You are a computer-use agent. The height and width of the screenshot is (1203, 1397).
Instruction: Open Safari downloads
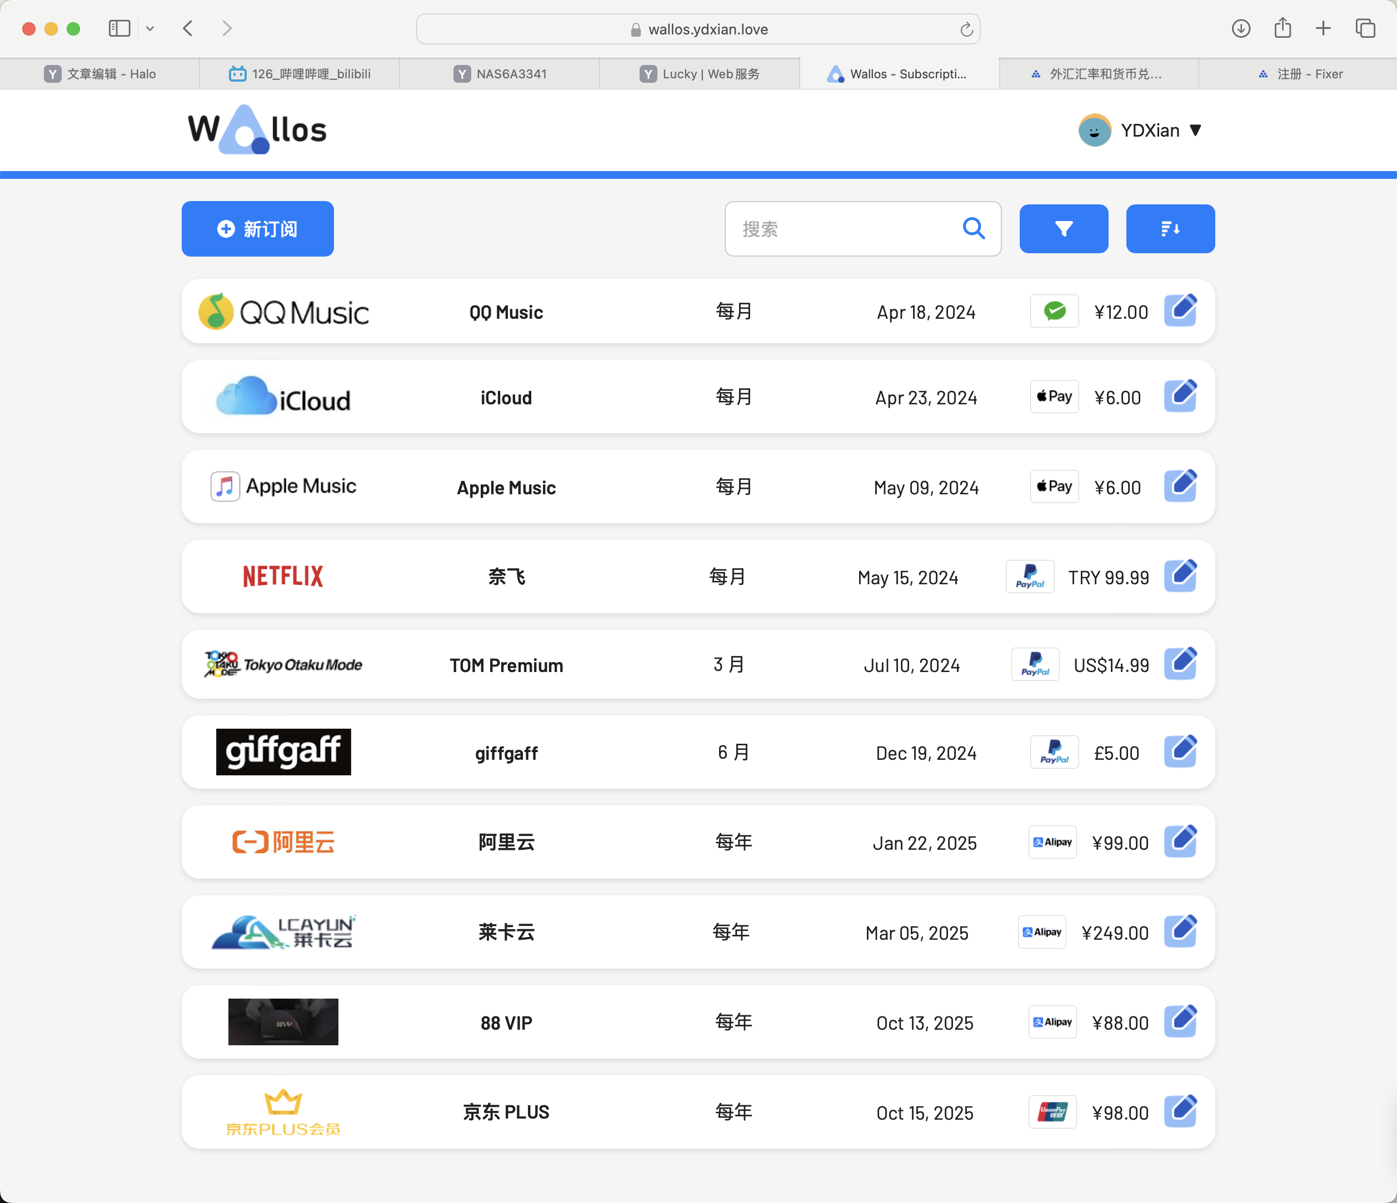(1241, 28)
